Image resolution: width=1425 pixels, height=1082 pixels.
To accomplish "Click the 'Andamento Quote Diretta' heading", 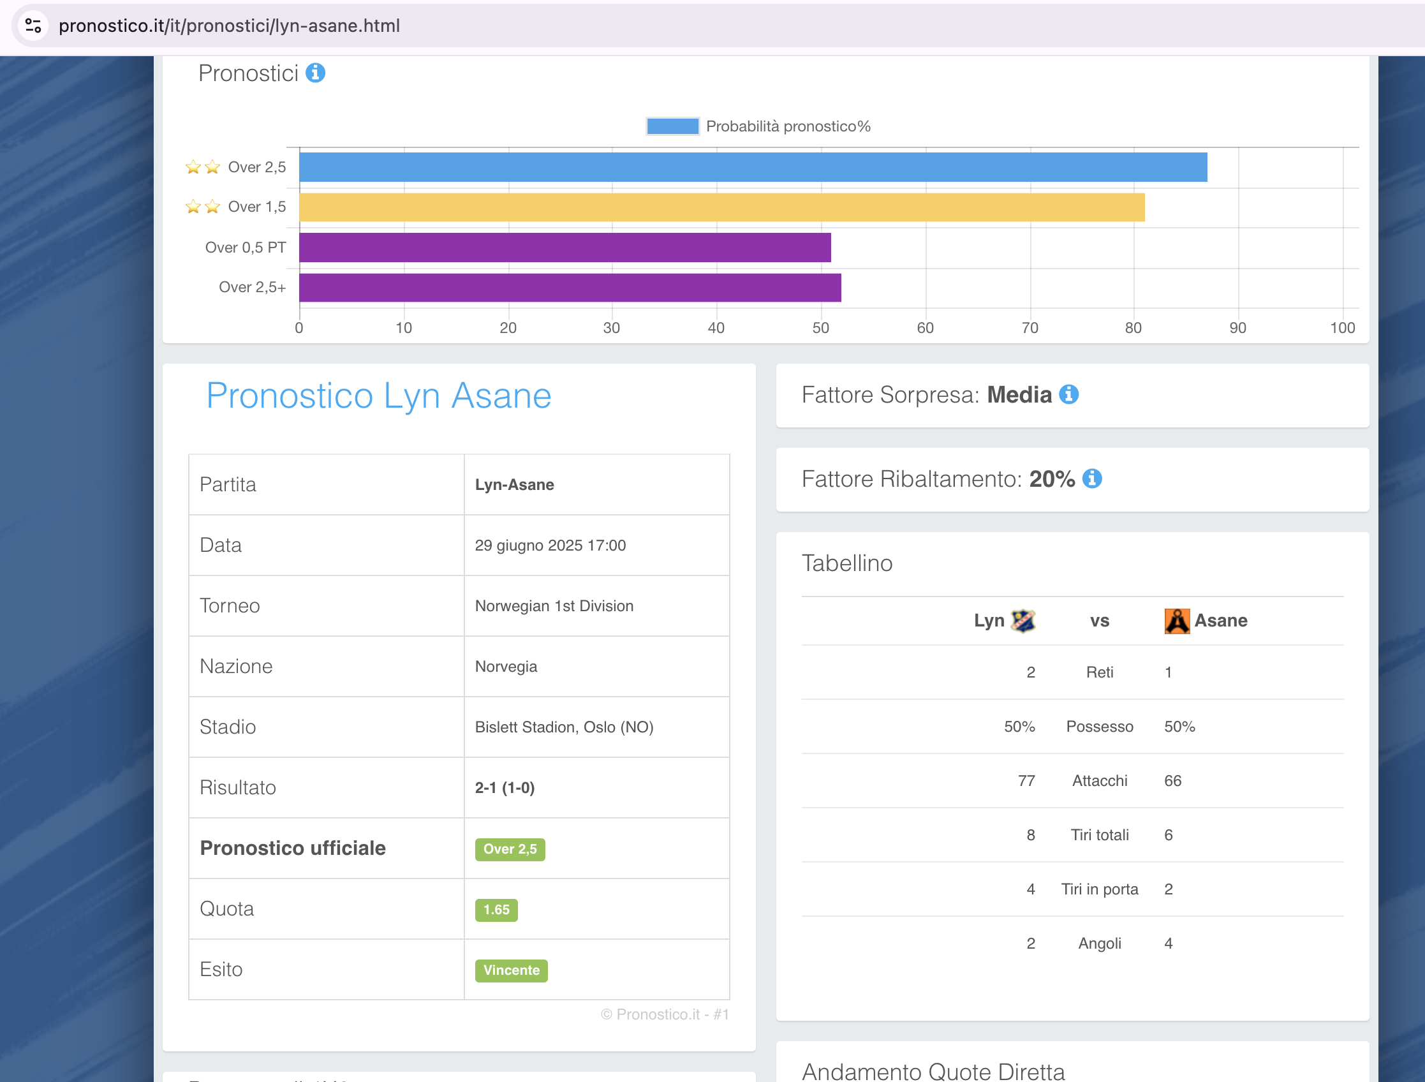I will (933, 1071).
